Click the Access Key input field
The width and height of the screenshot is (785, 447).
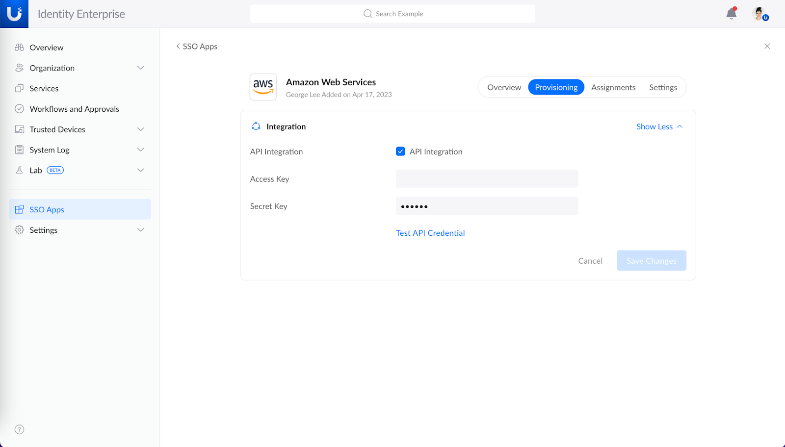pos(487,178)
